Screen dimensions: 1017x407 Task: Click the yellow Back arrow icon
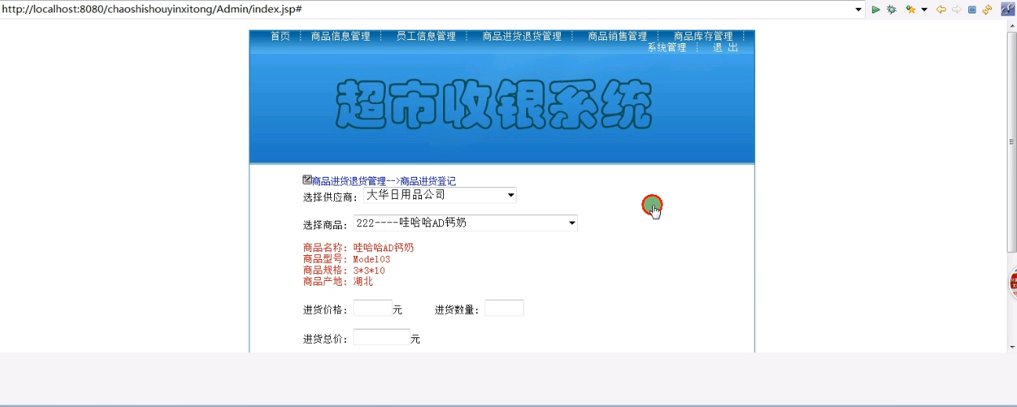(x=941, y=9)
